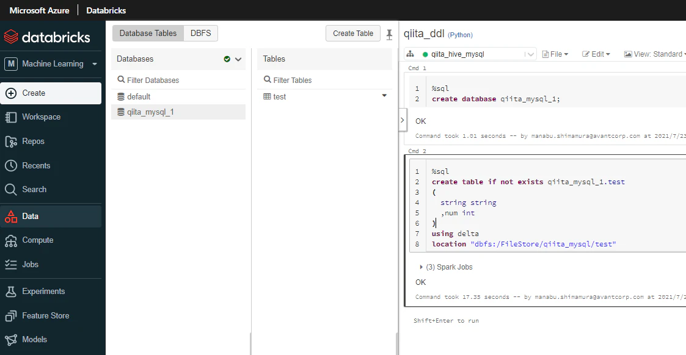Screen dimensions: 686x355
Task: Click the Databases panel header
Action: (x=178, y=59)
